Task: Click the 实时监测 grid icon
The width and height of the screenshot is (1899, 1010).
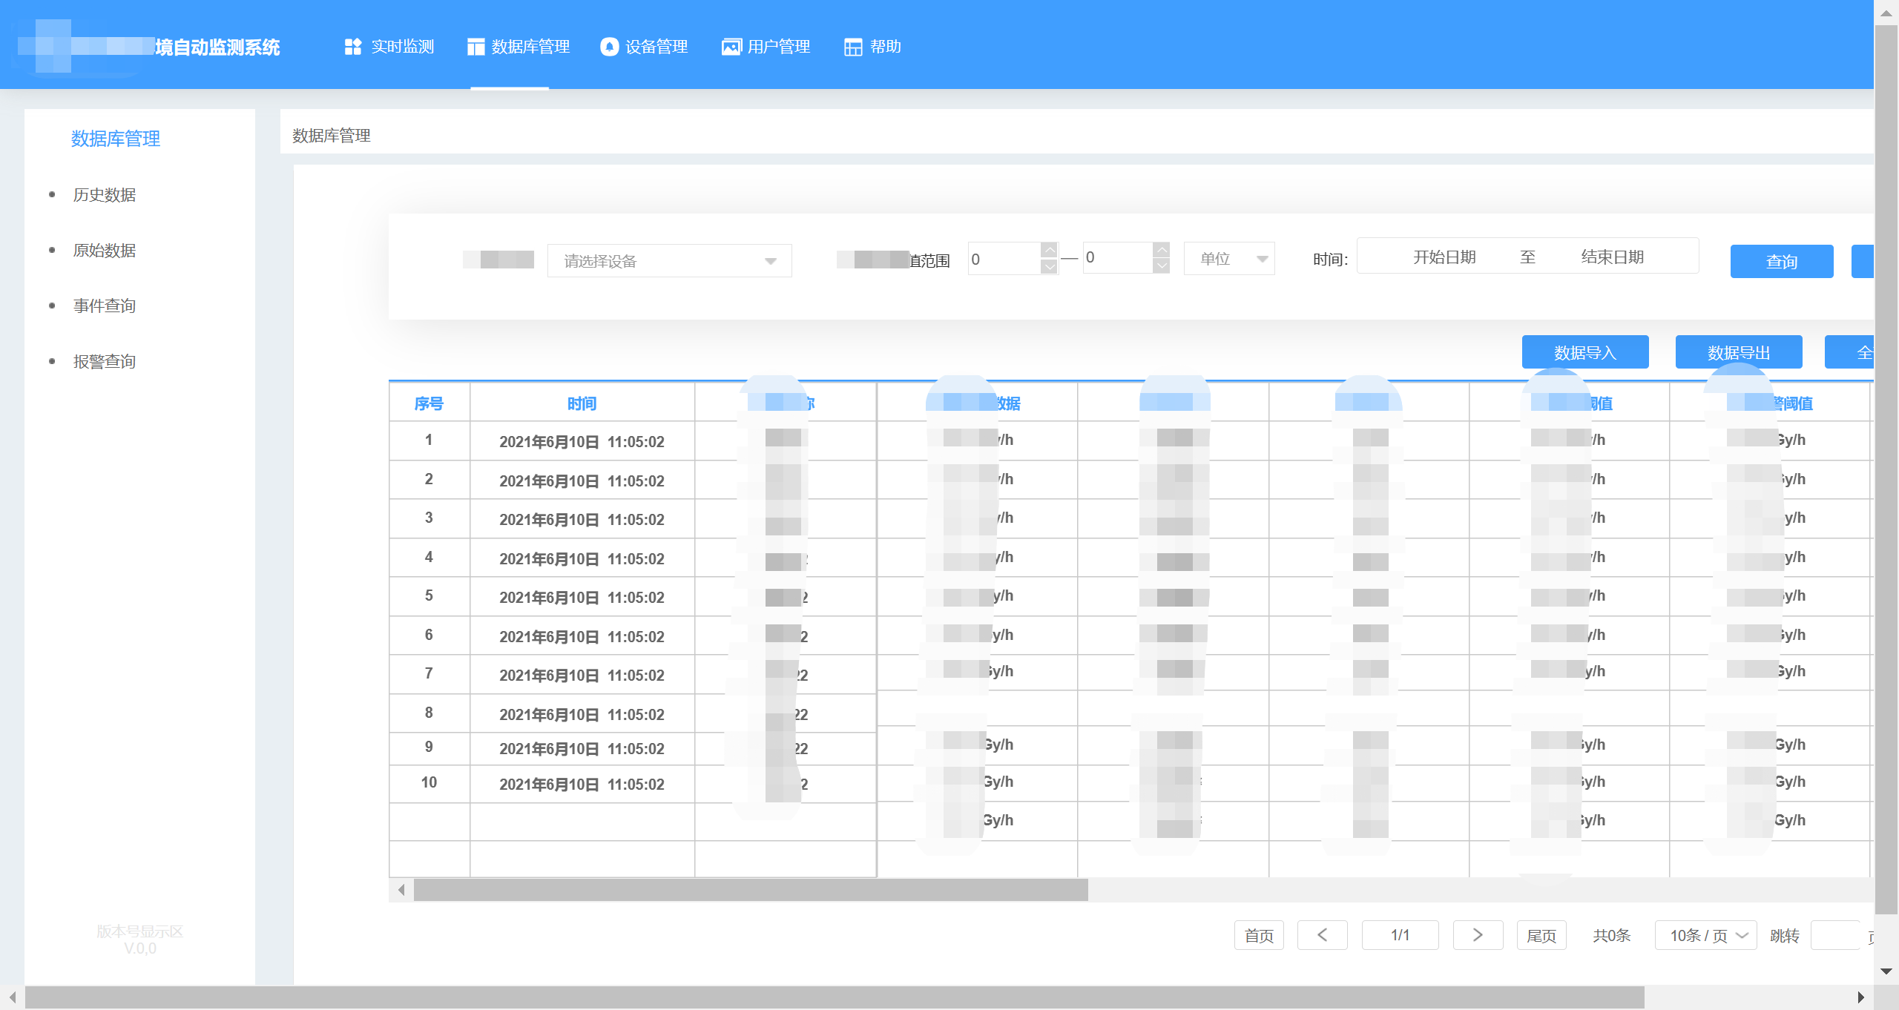Action: (353, 47)
